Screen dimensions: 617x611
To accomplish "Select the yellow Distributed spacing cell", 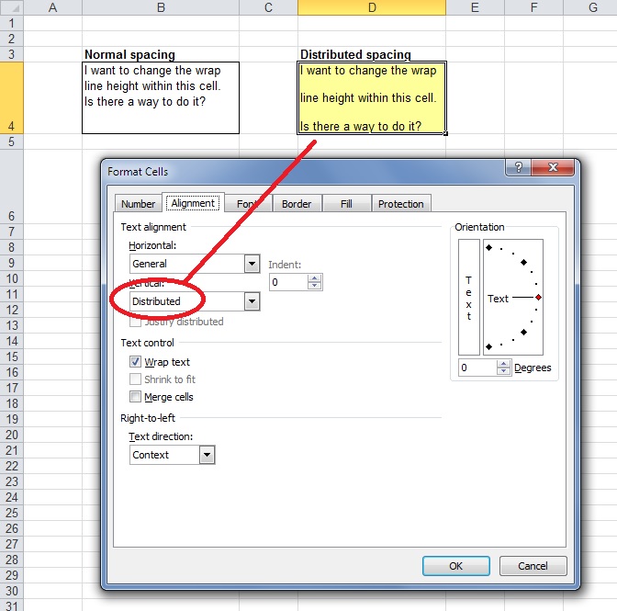I will pyautogui.click(x=372, y=97).
